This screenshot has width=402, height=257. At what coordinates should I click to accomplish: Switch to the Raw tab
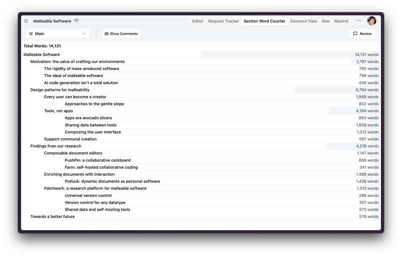326,21
